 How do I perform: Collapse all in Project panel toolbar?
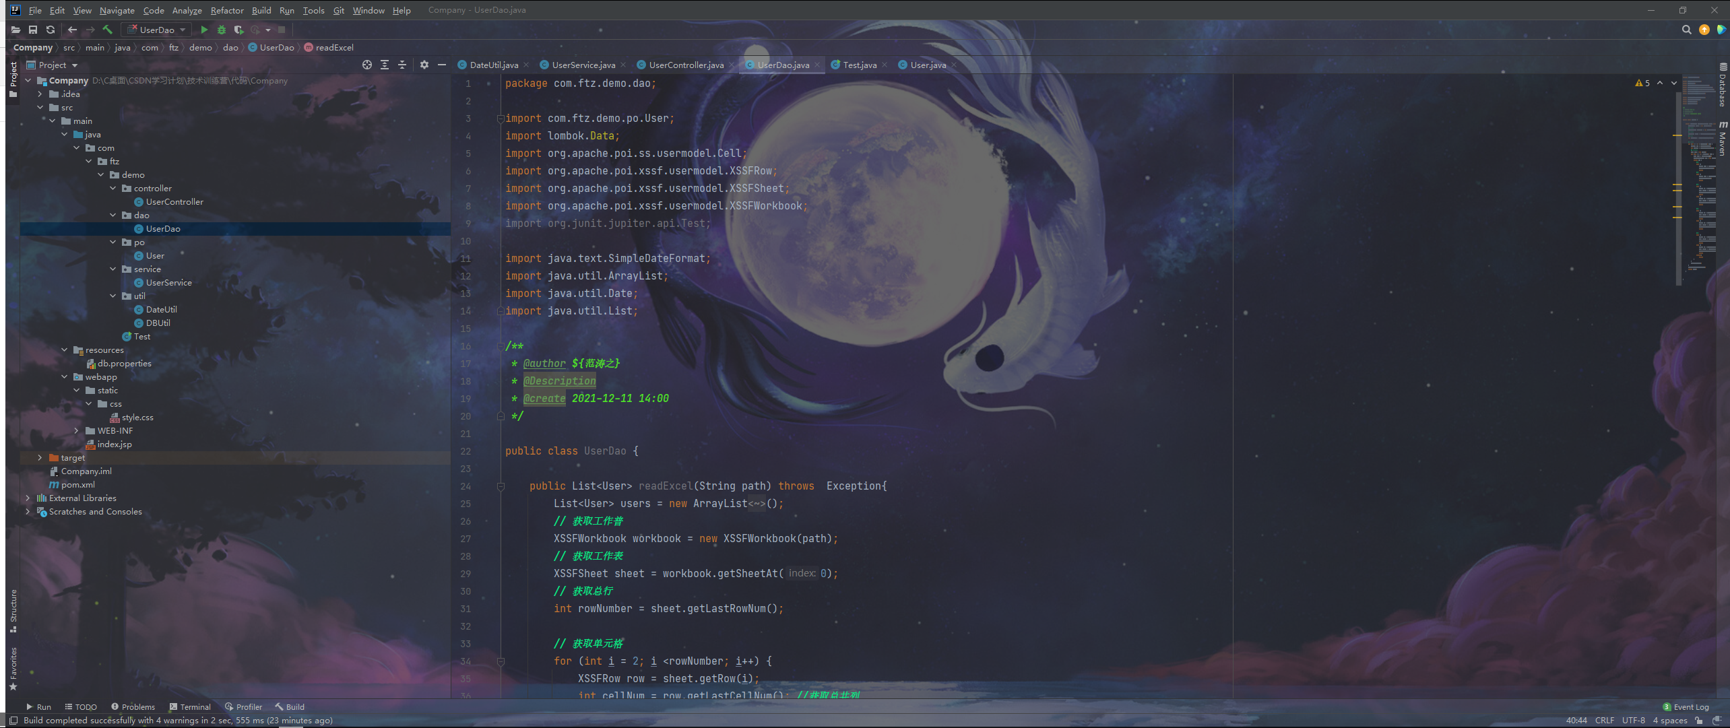tap(402, 65)
